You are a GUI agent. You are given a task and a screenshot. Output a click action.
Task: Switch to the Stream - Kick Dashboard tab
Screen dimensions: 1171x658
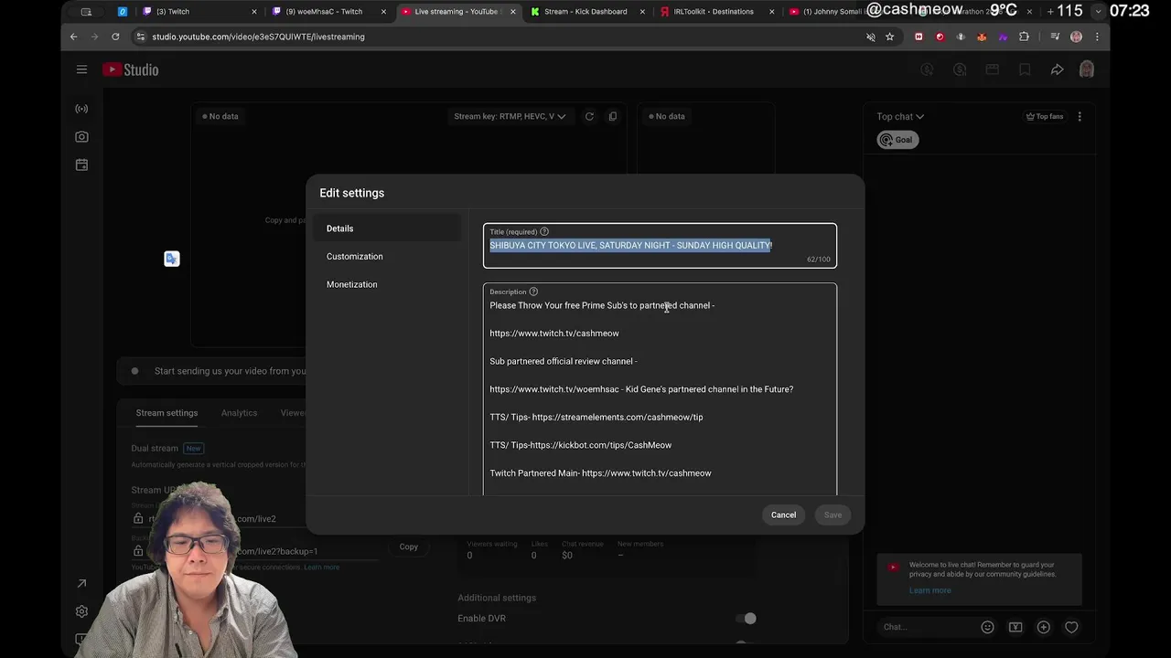coord(586,12)
